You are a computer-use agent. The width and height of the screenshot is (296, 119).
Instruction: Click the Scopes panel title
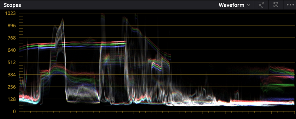(x=12, y=5)
